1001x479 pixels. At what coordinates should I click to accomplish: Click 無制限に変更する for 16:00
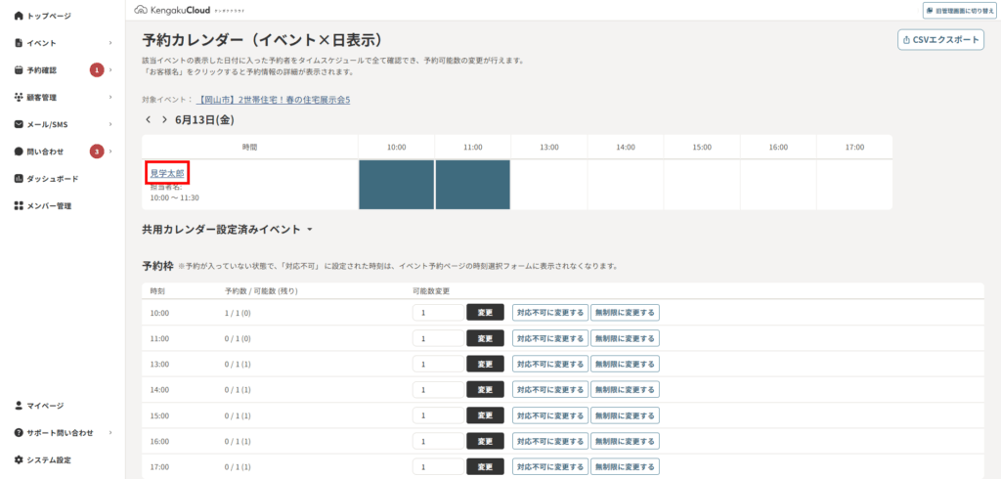point(625,441)
